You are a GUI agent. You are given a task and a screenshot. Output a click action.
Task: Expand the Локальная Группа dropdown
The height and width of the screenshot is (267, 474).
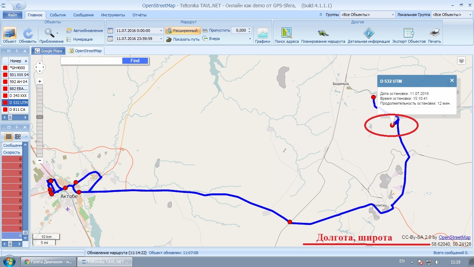469,15
